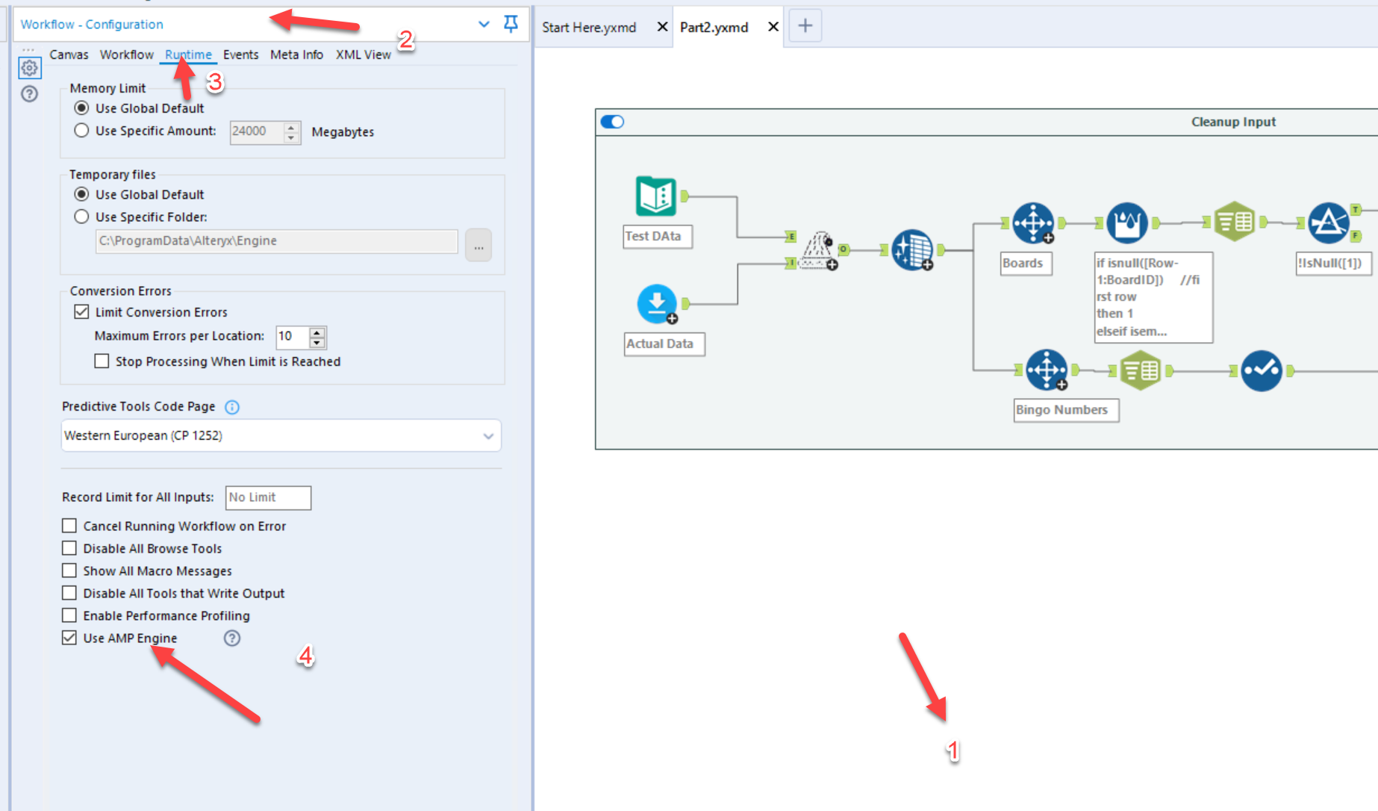Open the configuration gear icon in the left sidebar
This screenshot has height=811, width=1378.
tap(29, 67)
